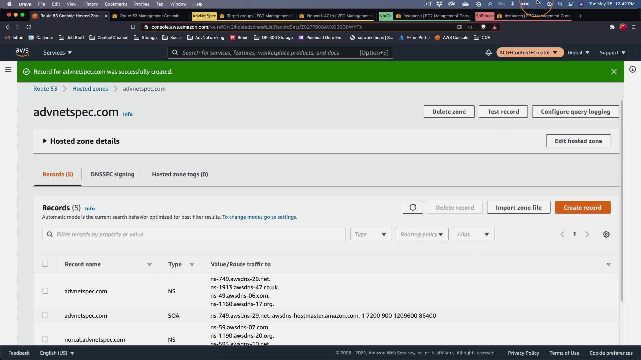Viewport: 641px width, 360px height.
Task: Open the Routing policy filter dropdown
Action: point(422,234)
